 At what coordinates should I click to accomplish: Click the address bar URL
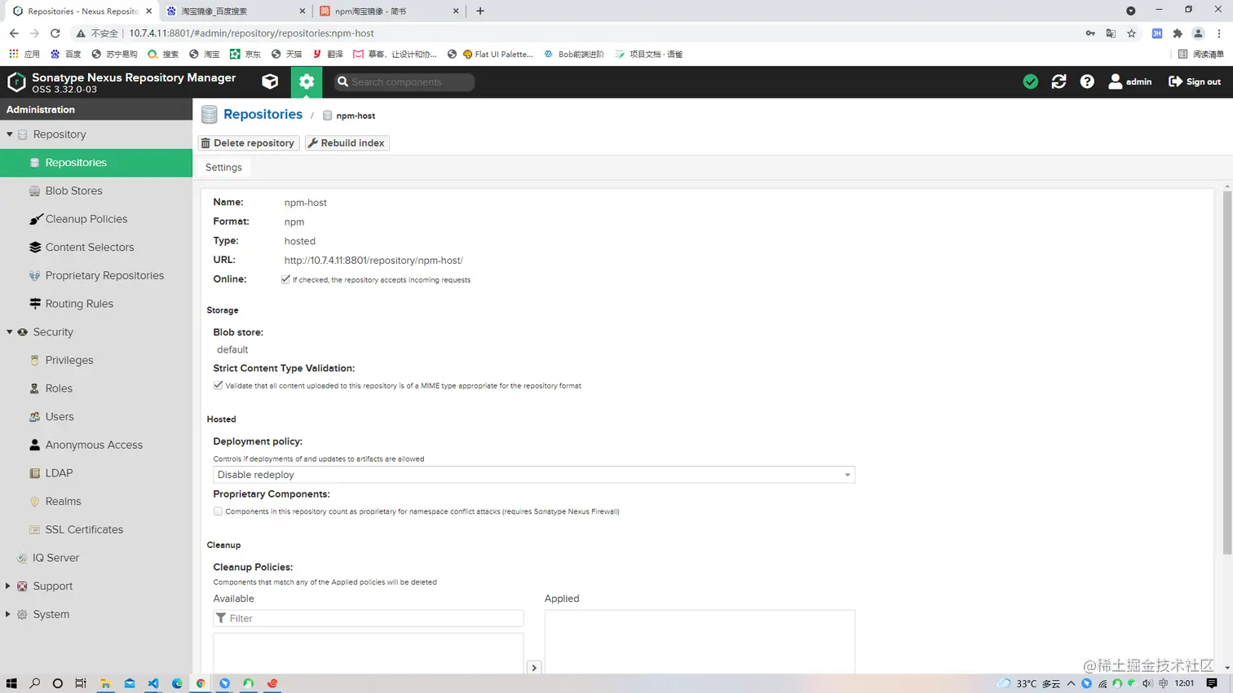(251, 33)
